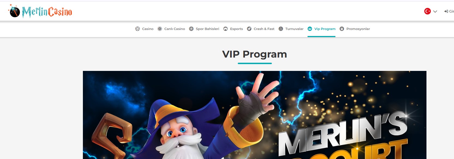Open the Canlı Casino menu item
This screenshot has width=454, height=159.
tap(175, 29)
